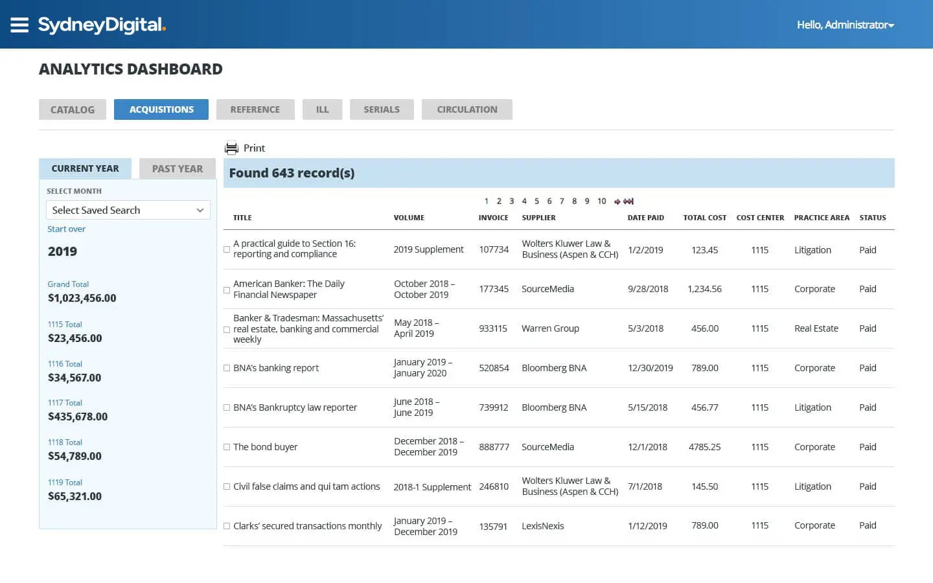The image size is (933, 583).
Task: Switch to the CATALOG tab
Action: (72, 109)
